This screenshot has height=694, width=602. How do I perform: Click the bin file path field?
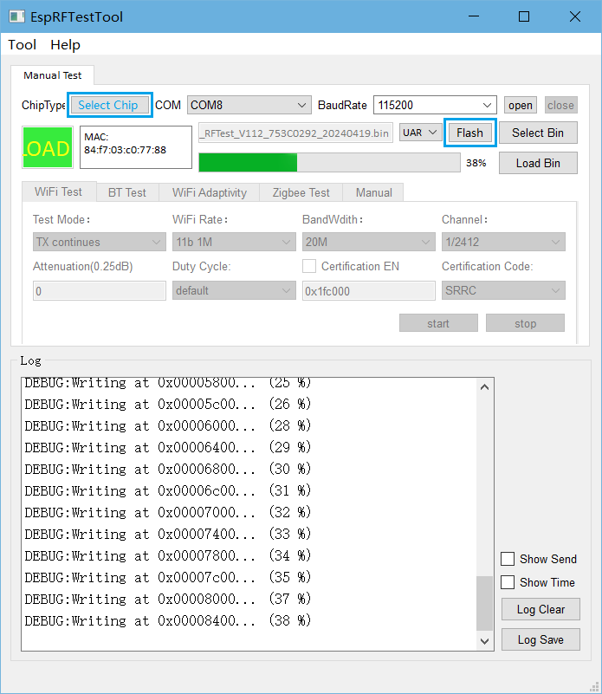point(295,133)
